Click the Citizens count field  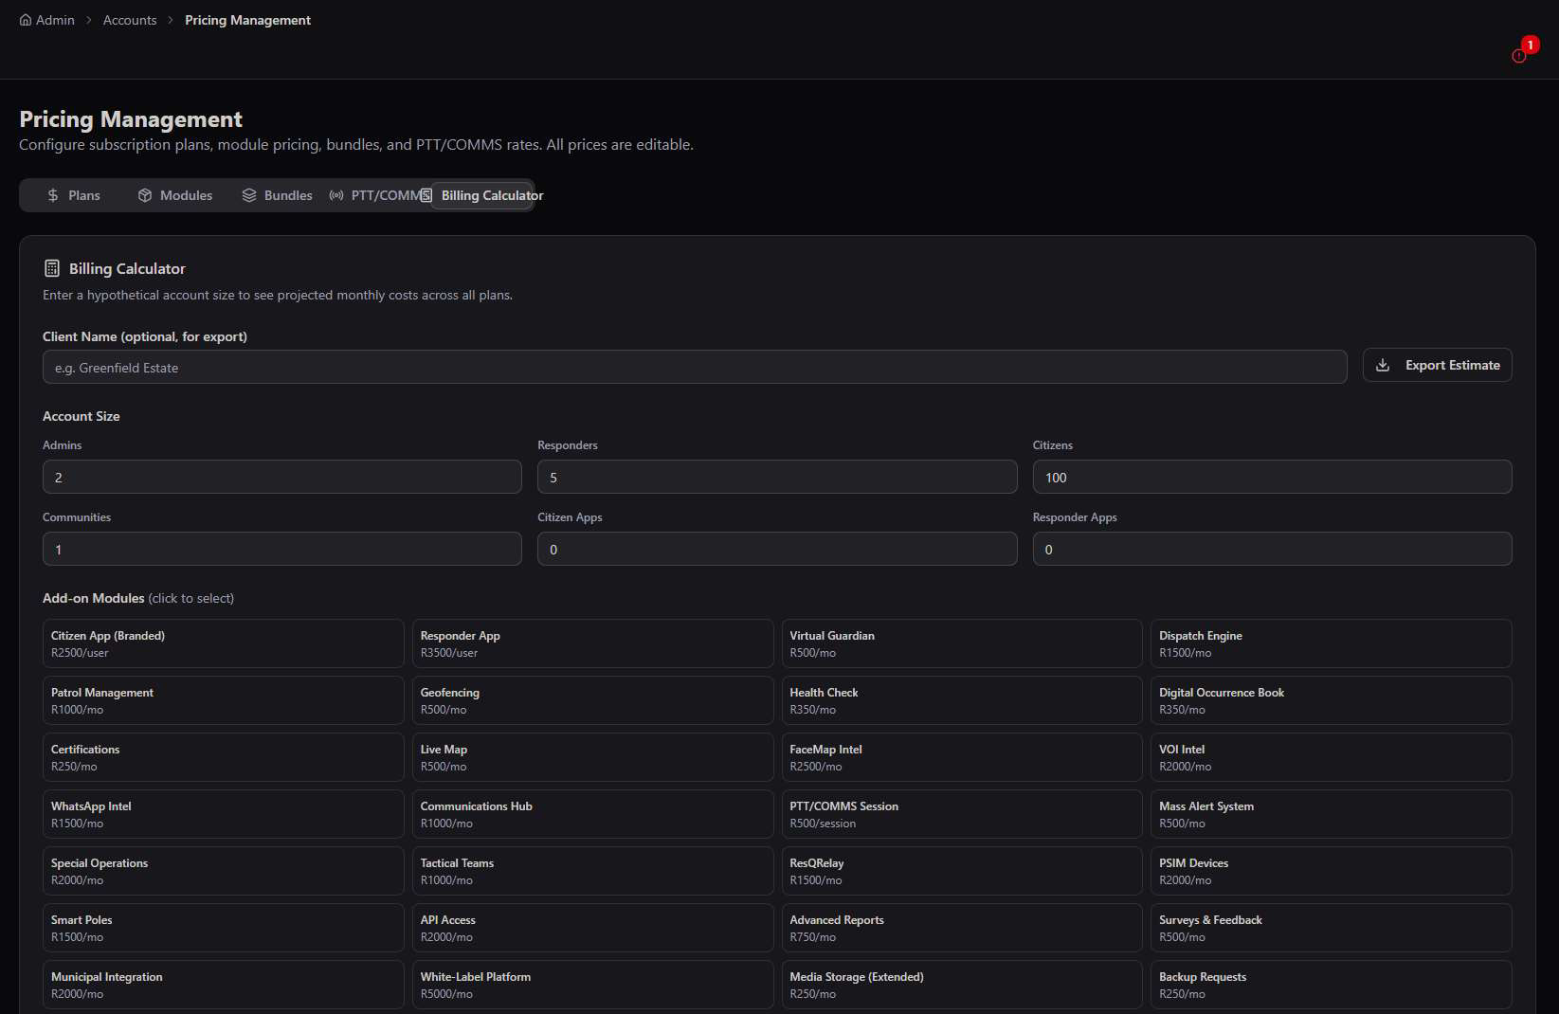[x=1272, y=477]
